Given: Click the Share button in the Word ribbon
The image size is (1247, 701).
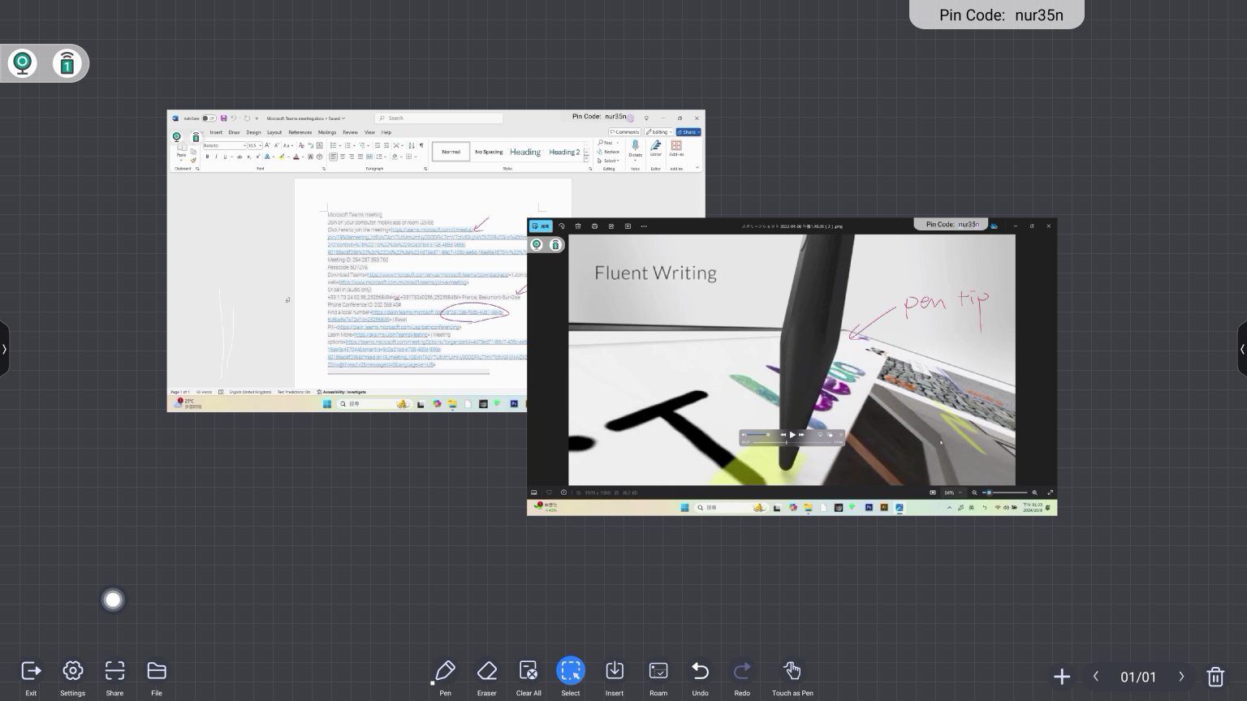Looking at the screenshot, I should (x=688, y=131).
